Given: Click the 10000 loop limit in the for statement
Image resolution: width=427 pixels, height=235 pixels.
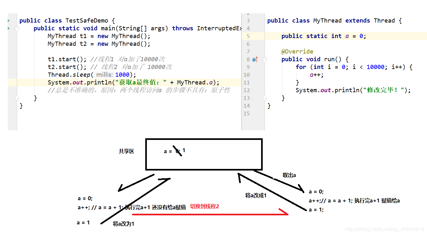Looking at the screenshot, I should coord(375,67).
